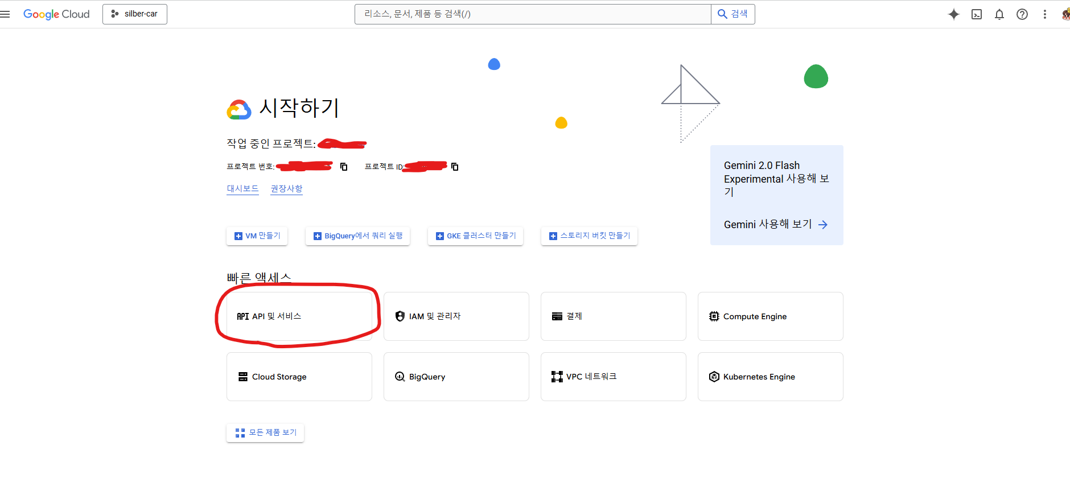Open the Cloud Storage card

(299, 377)
